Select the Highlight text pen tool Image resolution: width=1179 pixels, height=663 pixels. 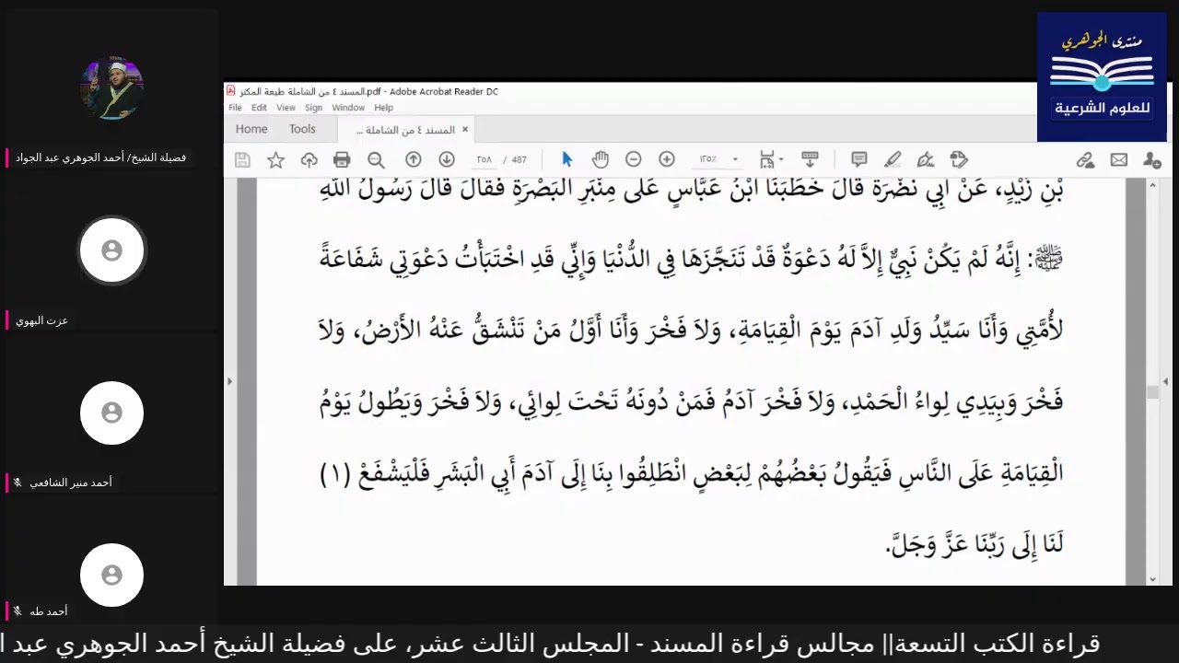click(x=893, y=159)
